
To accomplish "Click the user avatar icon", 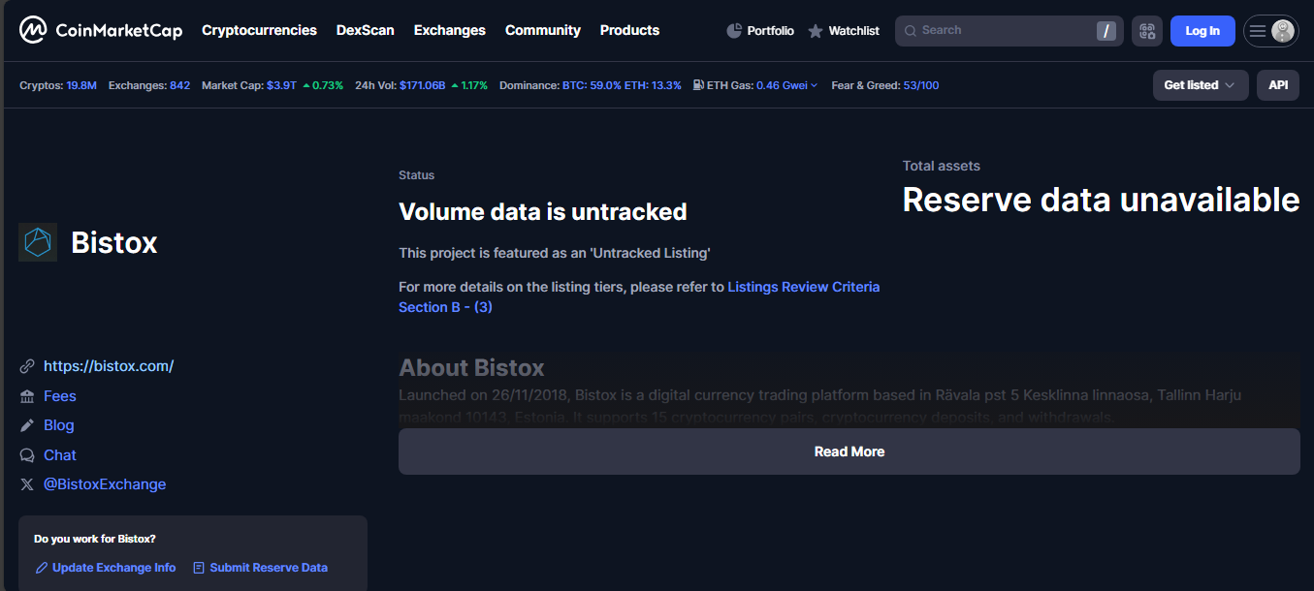I will [x=1283, y=31].
